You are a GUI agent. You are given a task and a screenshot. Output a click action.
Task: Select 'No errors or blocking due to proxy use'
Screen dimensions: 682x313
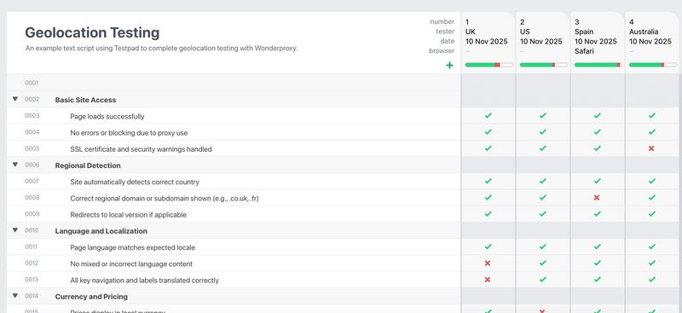coord(129,133)
